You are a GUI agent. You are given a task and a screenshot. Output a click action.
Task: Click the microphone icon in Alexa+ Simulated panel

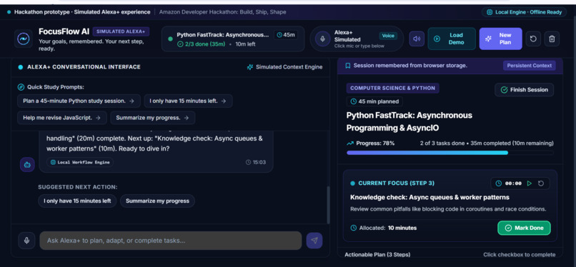click(322, 39)
